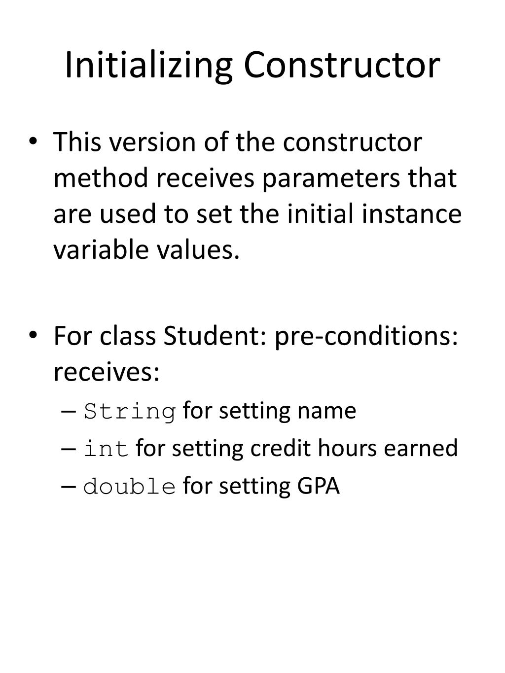Click the line 'are used to set the initial instance'

coord(257,214)
